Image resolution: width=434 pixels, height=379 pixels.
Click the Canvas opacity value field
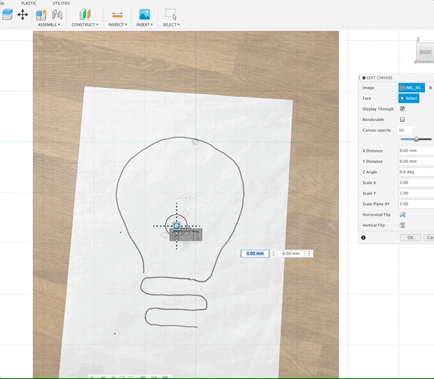pyautogui.click(x=406, y=130)
